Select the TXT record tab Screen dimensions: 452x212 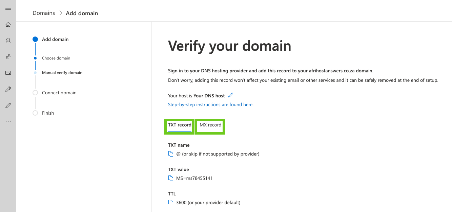click(x=180, y=125)
